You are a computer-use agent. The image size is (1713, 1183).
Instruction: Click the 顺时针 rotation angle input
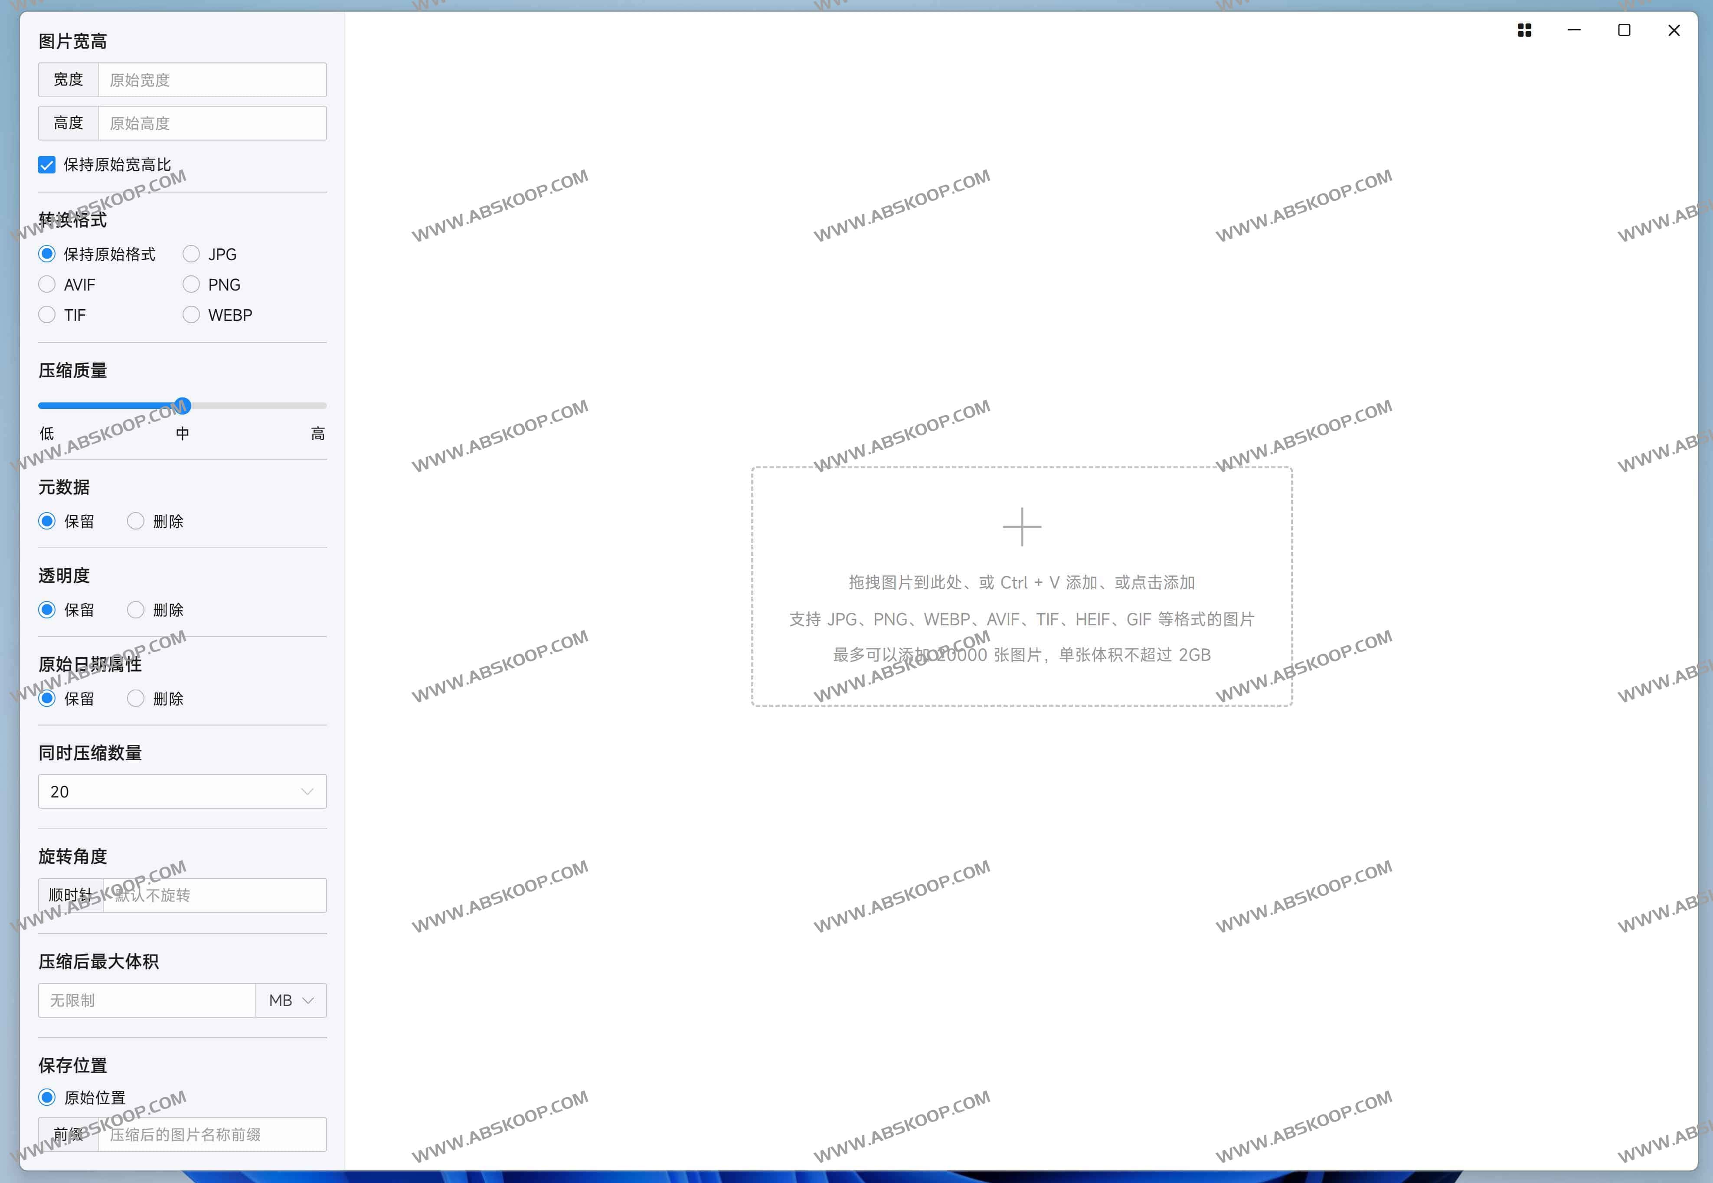[215, 895]
